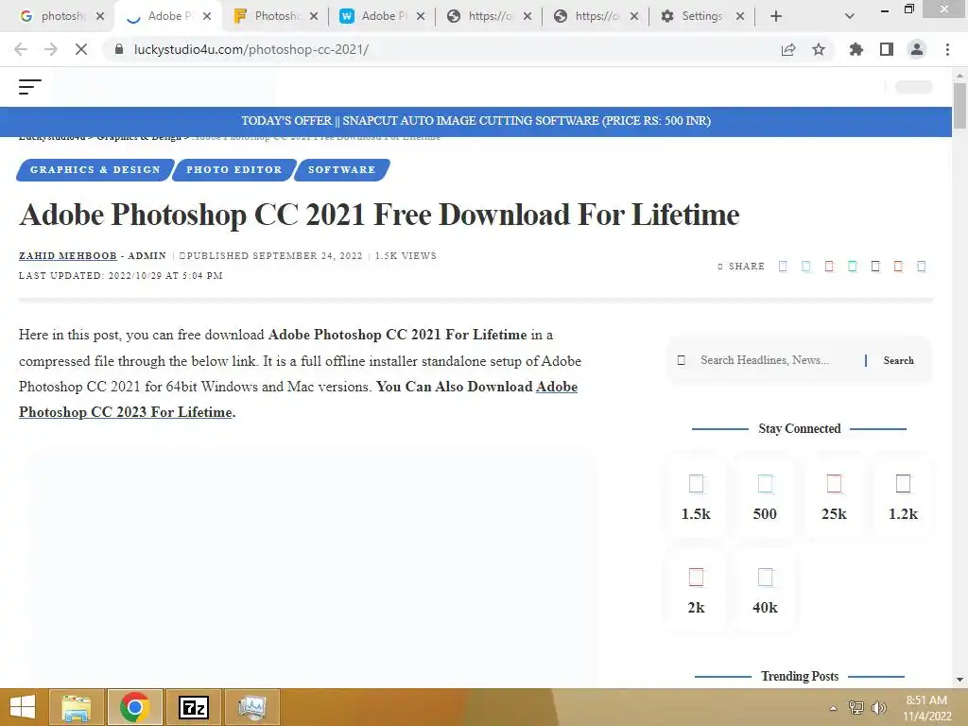
Task: Share this page via the share icon
Action: 788,49
